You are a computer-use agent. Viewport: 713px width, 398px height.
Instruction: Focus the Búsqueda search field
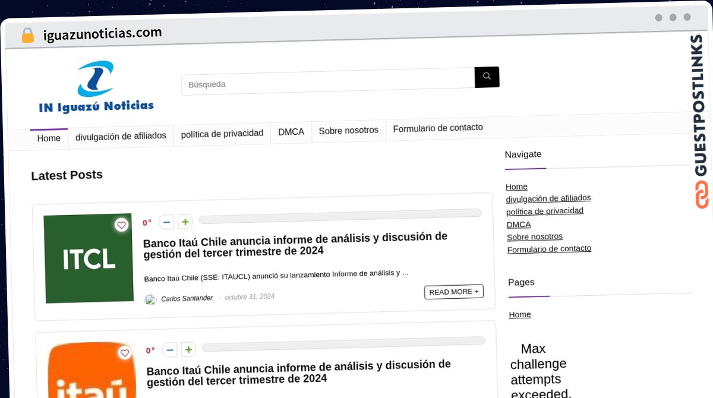pos(328,81)
